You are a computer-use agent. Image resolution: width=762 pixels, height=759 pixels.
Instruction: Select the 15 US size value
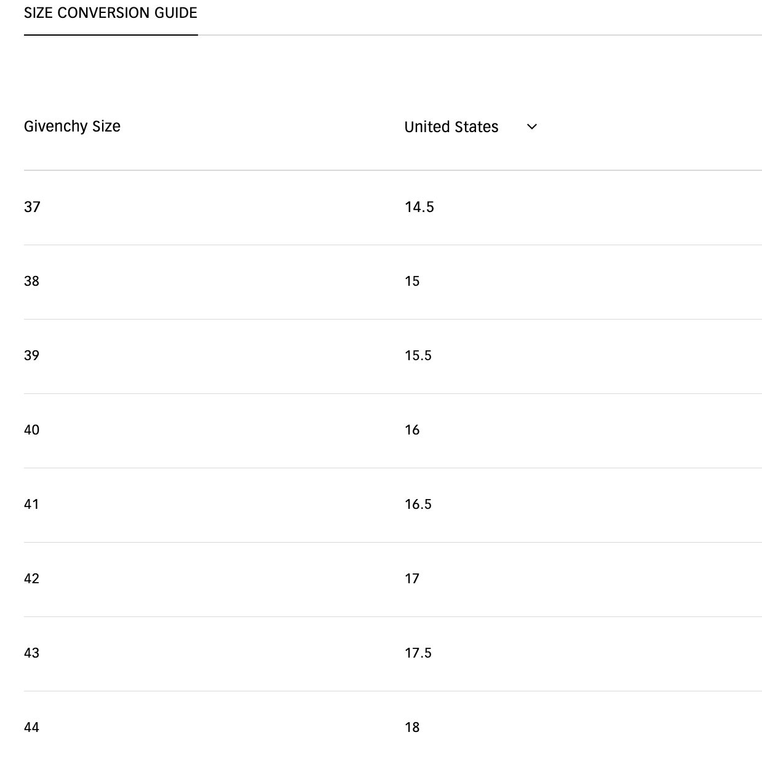412,281
